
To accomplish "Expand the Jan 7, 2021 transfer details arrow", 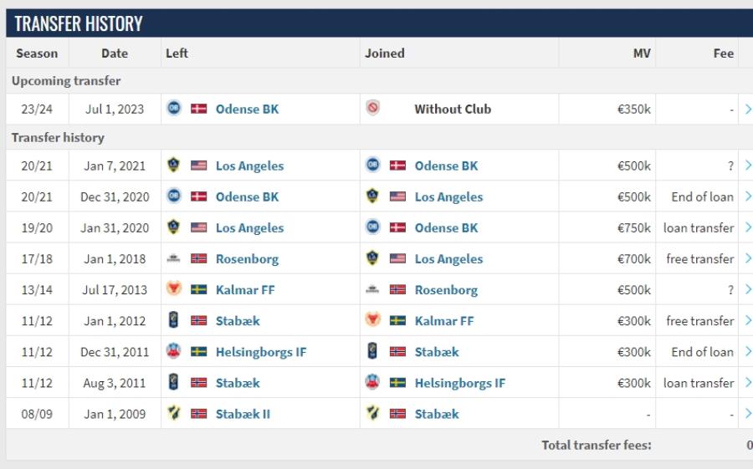I will (x=747, y=166).
